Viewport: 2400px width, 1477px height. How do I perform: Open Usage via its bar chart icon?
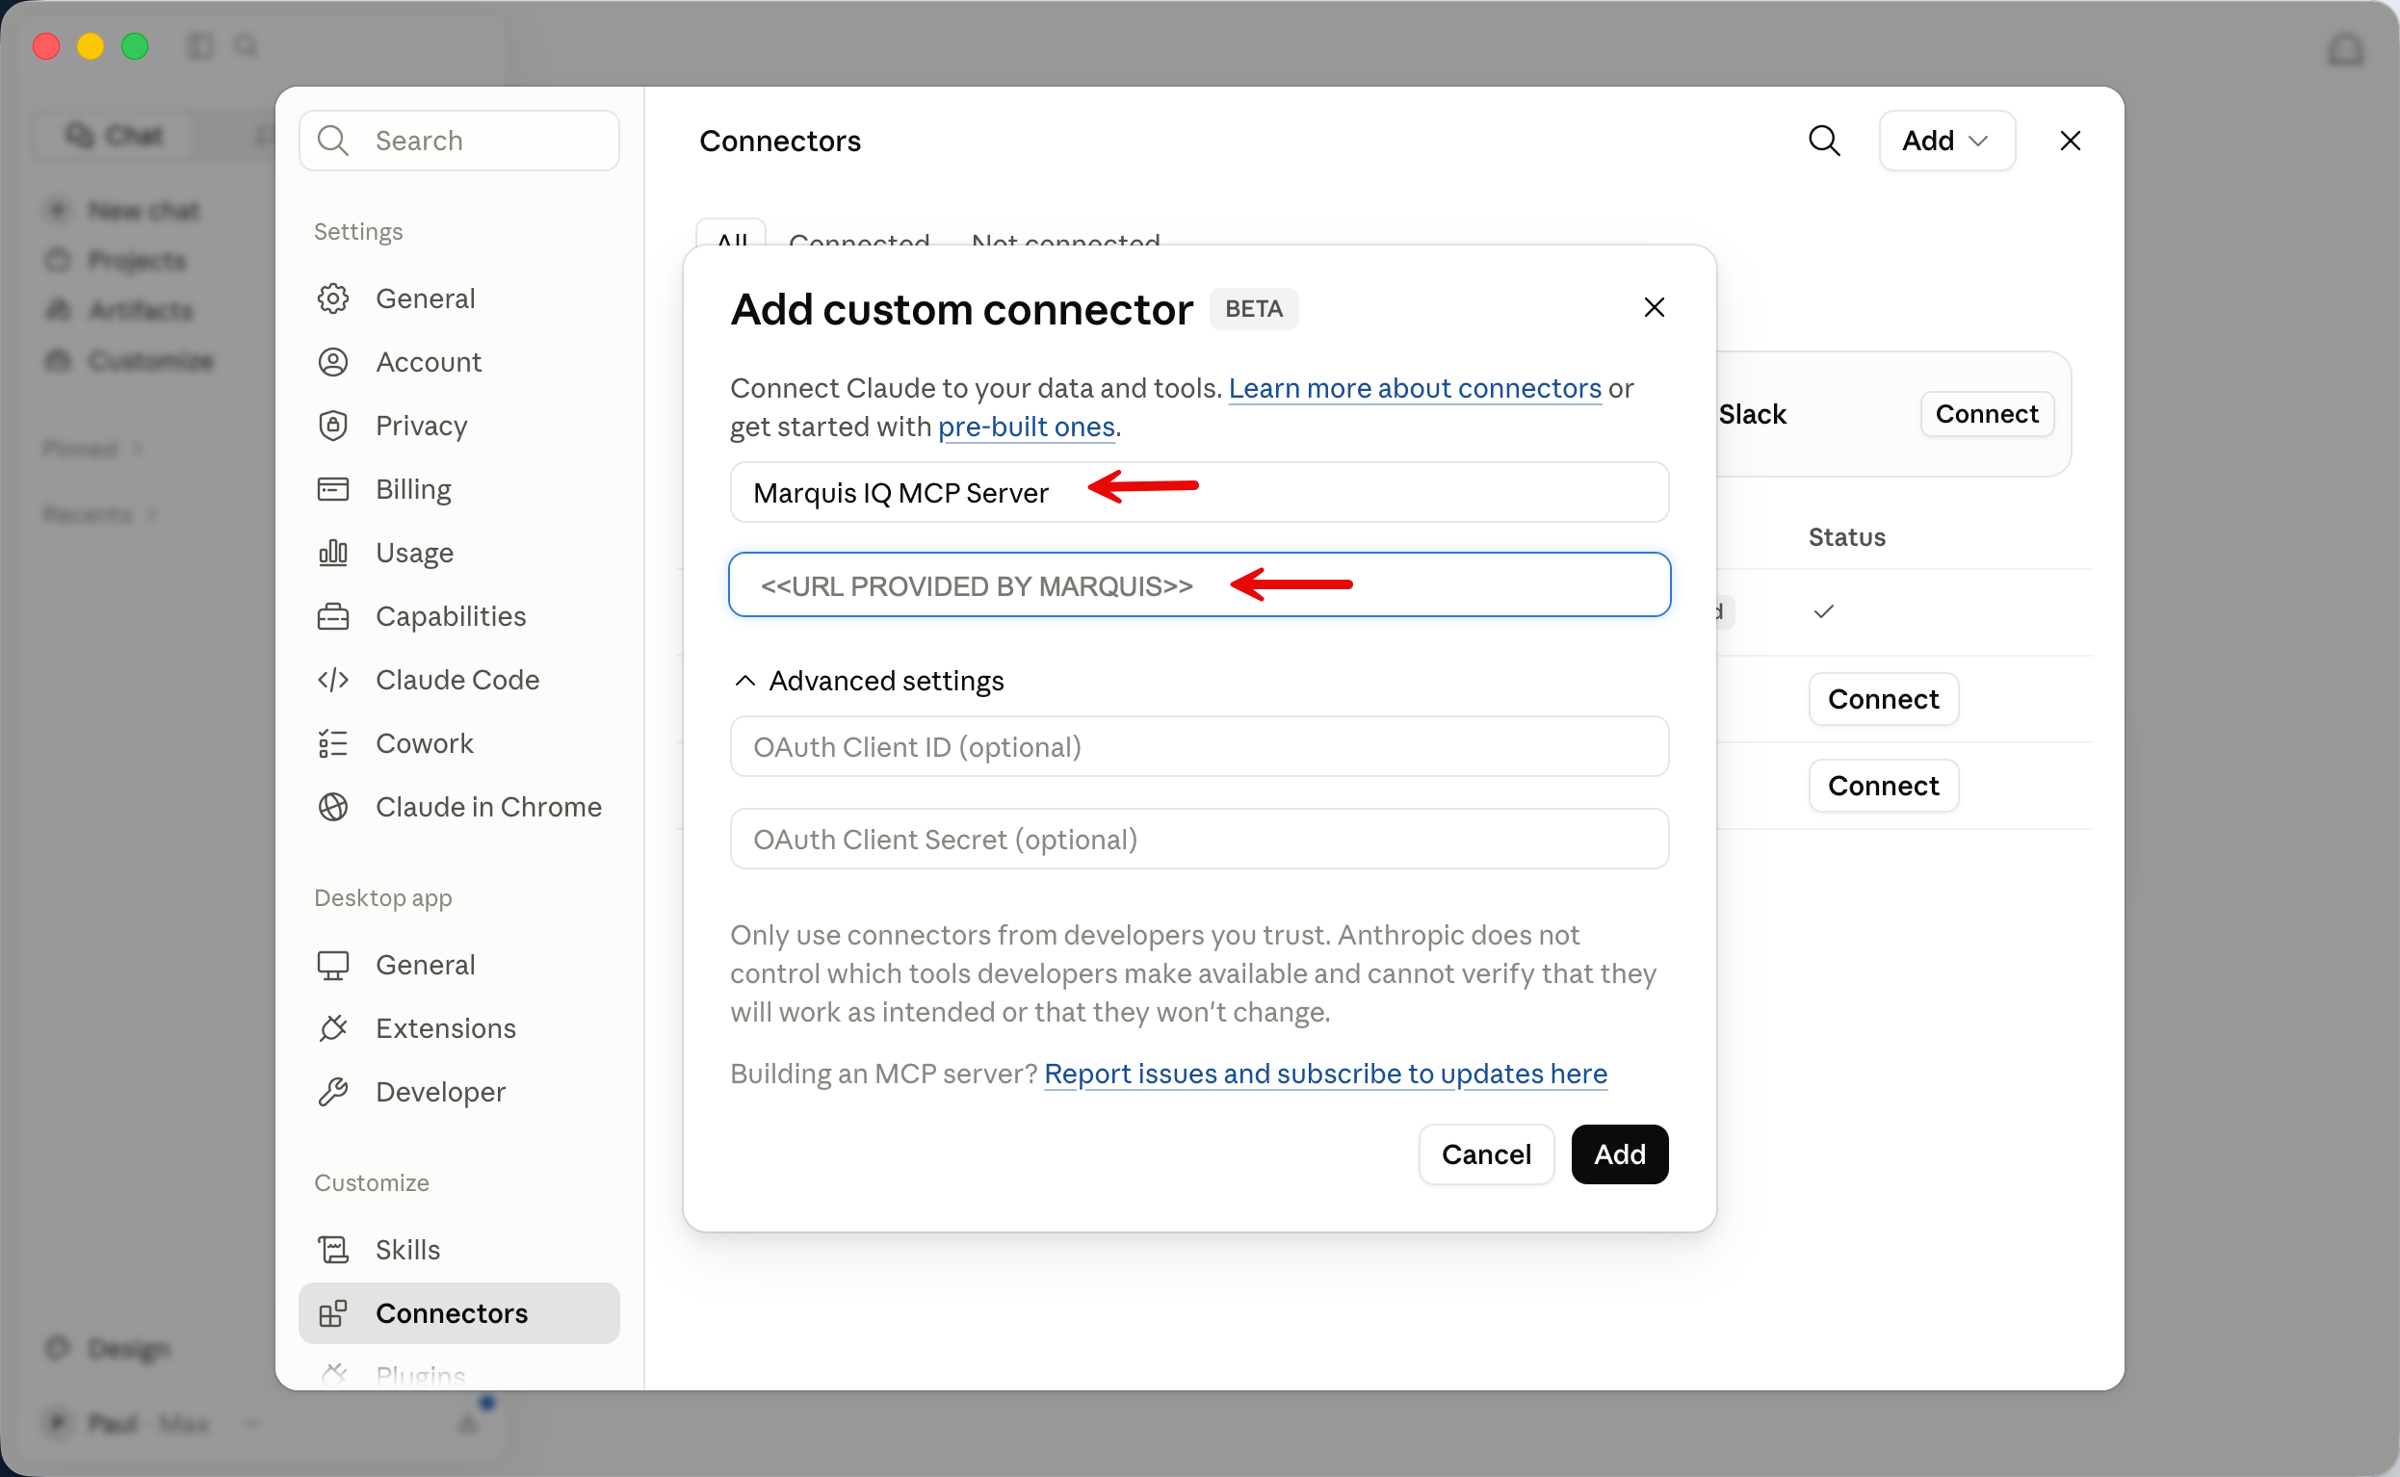click(x=333, y=553)
